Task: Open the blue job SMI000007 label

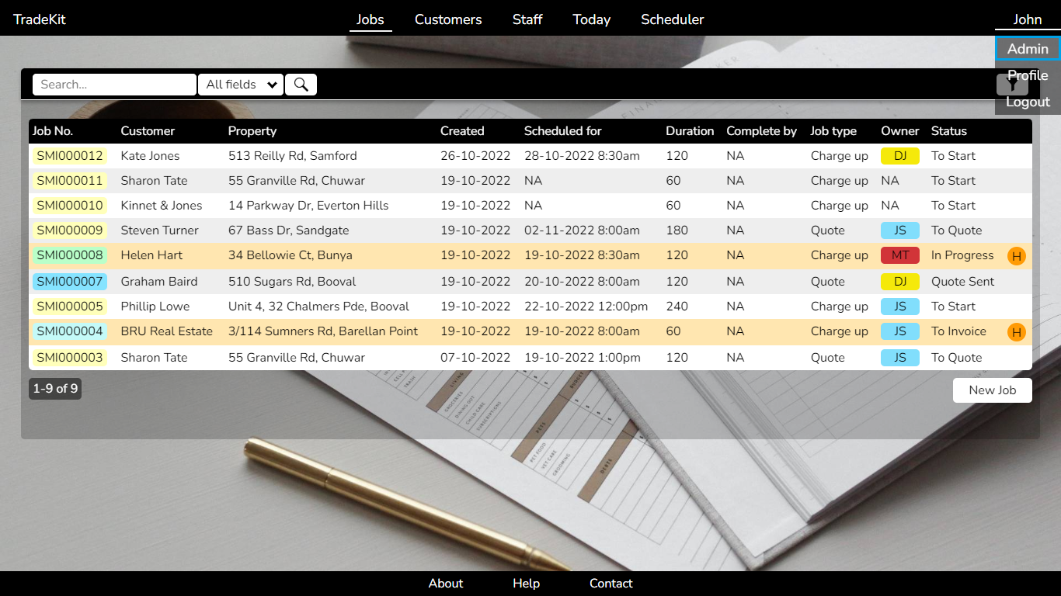Action: (x=70, y=282)
